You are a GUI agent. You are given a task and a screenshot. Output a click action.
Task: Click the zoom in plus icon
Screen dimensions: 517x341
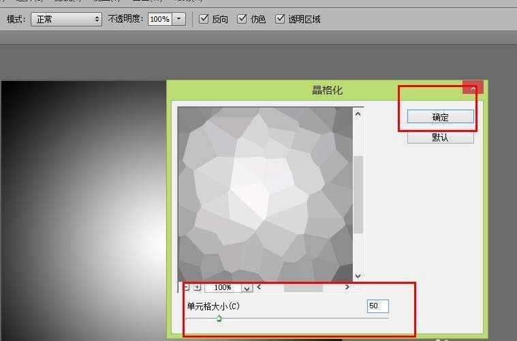(198, 288)
